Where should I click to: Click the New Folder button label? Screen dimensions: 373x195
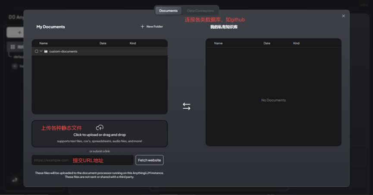(x=154, y=27)
